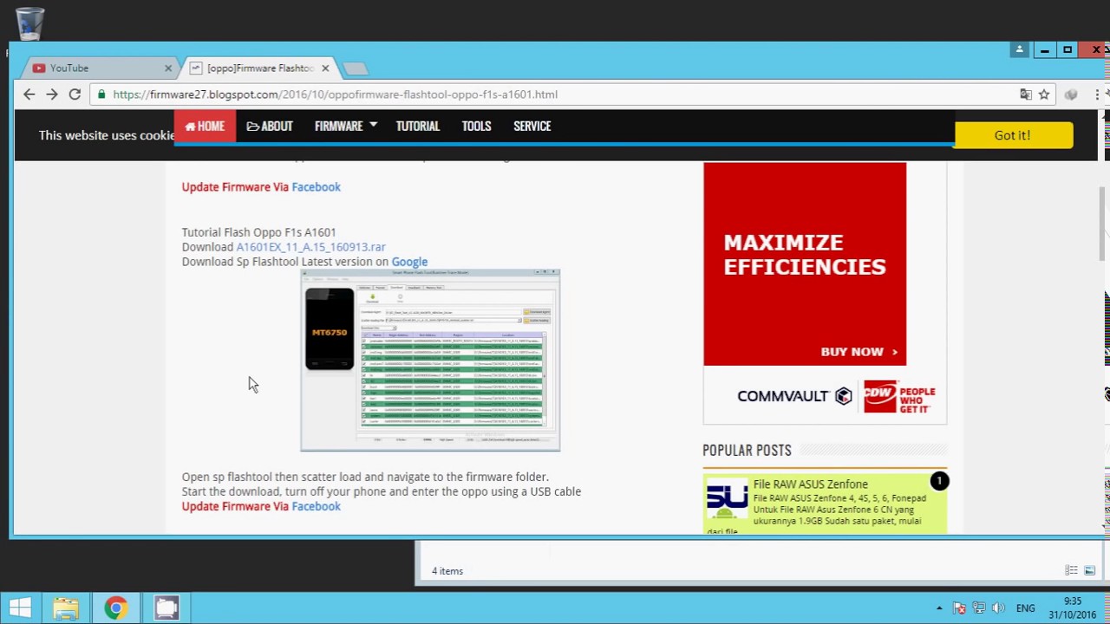Screen dimensions: 1110x624
Task: Open the Windows Start button
Action: tap(20, 608)
